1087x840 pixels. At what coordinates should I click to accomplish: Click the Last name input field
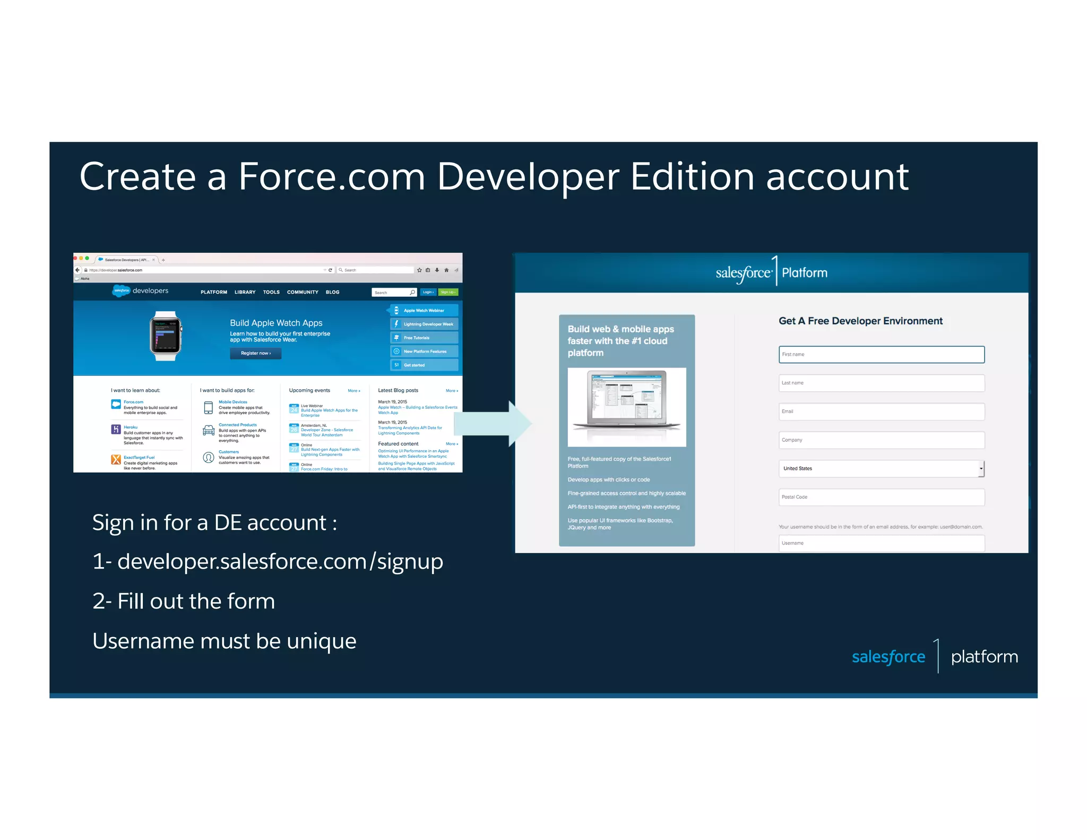coord(881,383)
